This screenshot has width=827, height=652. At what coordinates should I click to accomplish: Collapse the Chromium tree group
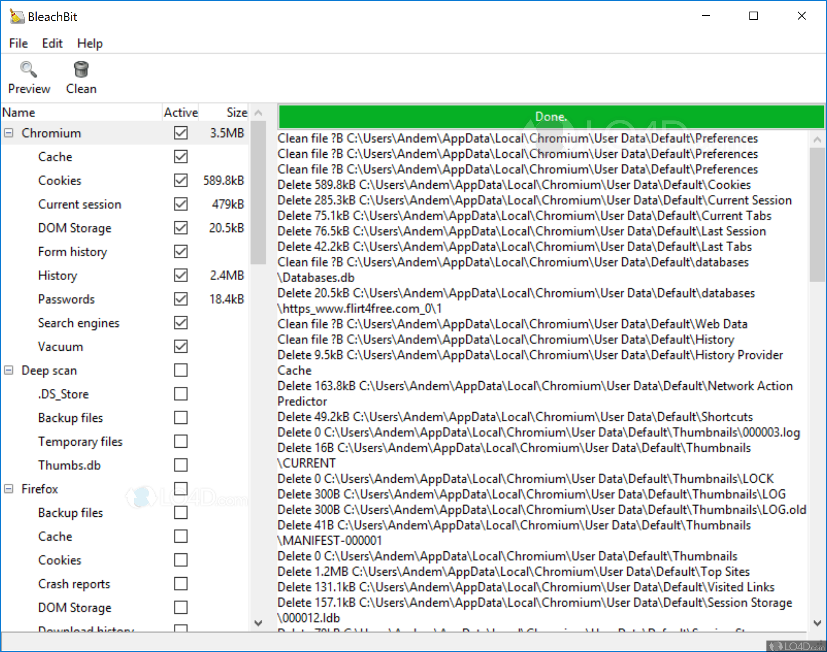pos(9,133)
